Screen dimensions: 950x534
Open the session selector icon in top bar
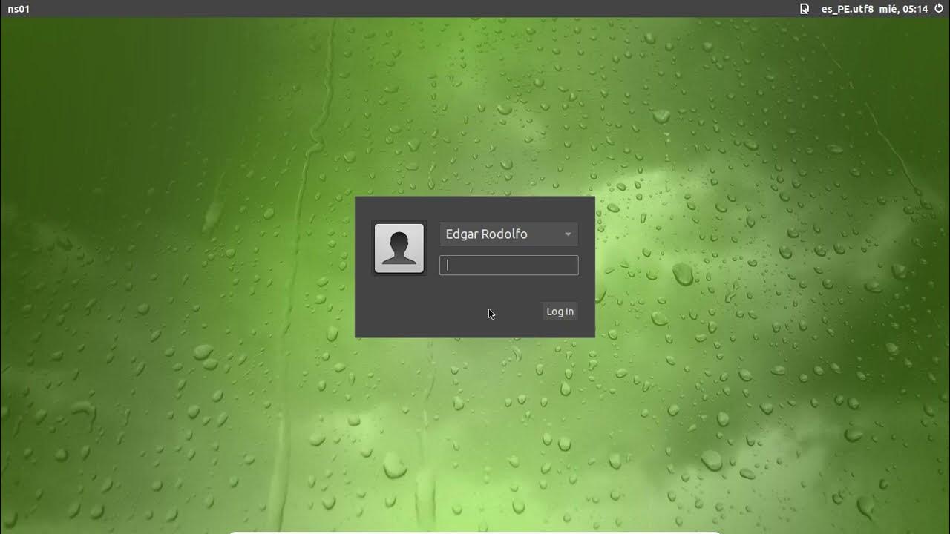point(805,9)
